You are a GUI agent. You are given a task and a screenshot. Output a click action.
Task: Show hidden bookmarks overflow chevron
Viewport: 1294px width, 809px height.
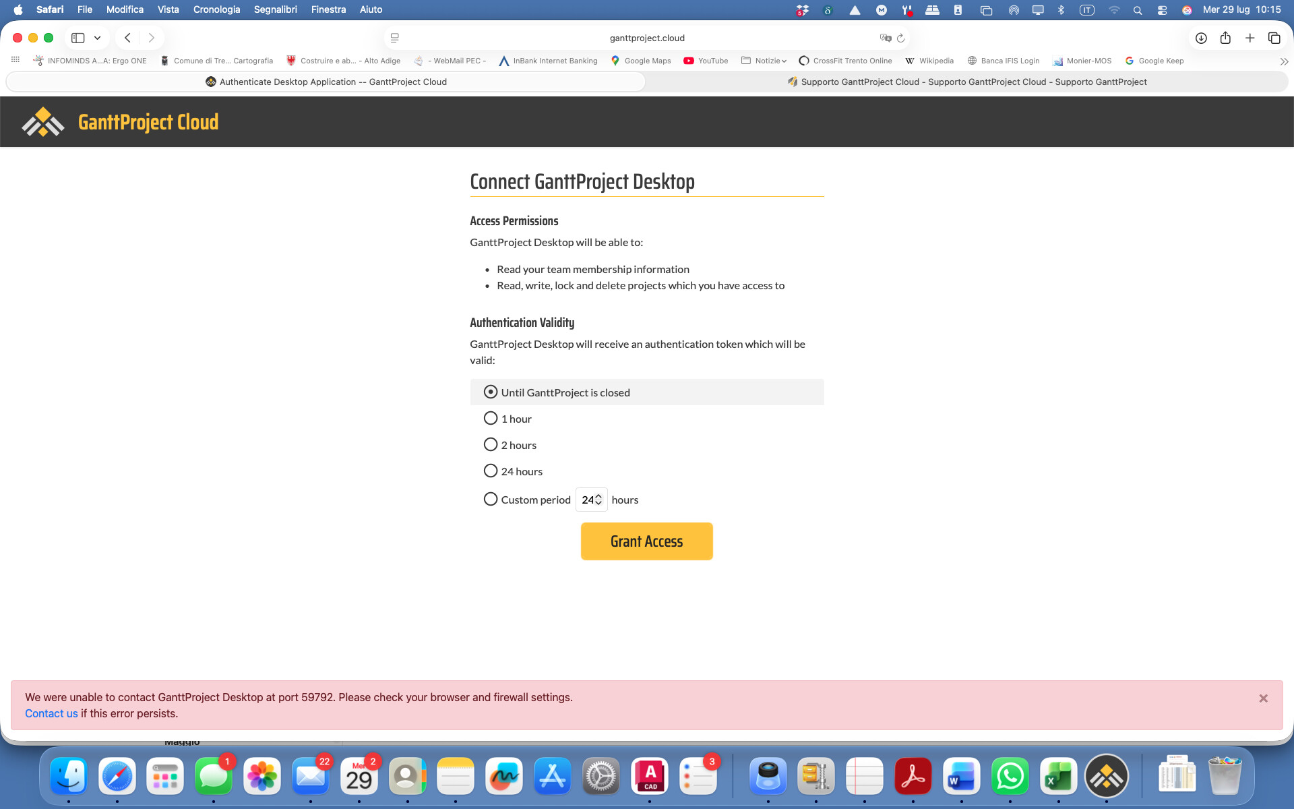click(1284, 61)
